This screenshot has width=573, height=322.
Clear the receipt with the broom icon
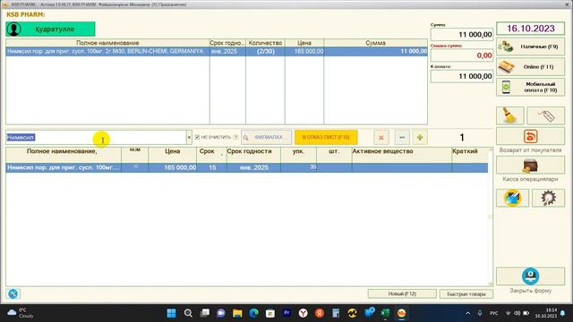(509, 115)
